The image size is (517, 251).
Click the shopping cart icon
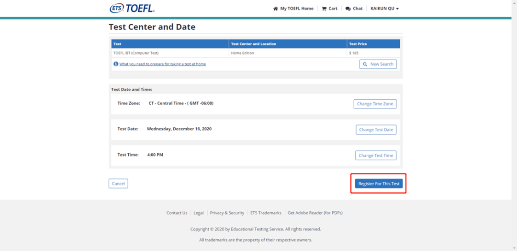click(324, 9)
